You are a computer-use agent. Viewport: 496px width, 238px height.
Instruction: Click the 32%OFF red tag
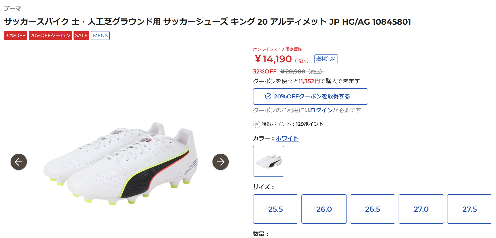(x=15, y=36)
